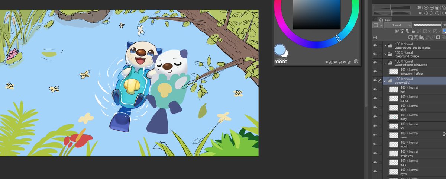Click the lock toggle box for shell layer

[x=380, y=108]
